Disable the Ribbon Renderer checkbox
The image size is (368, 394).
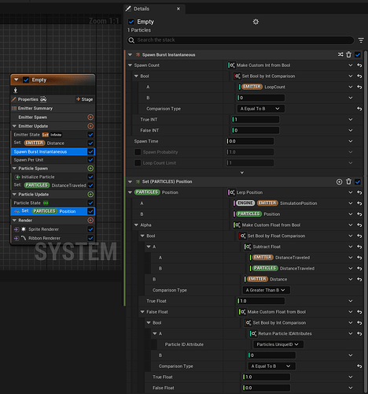90,238
